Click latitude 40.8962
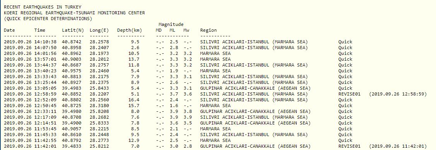436x150 pixels. point(72,54)
